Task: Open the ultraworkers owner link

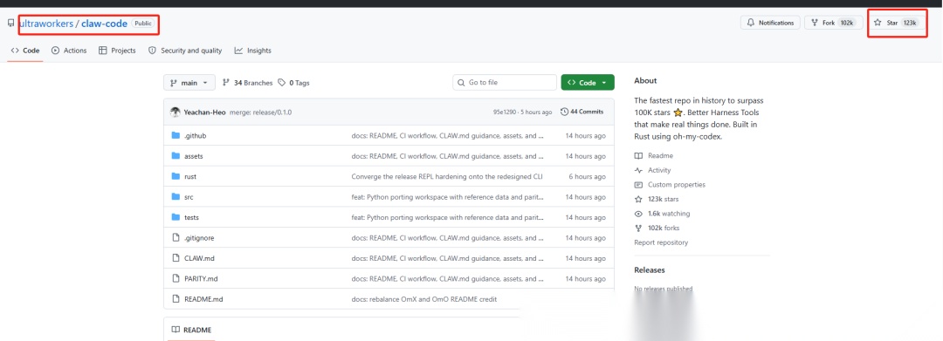Action: tap(46, 24)
